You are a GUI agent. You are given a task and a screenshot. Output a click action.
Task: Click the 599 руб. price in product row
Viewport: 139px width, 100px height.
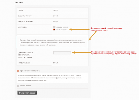(56, 16)
